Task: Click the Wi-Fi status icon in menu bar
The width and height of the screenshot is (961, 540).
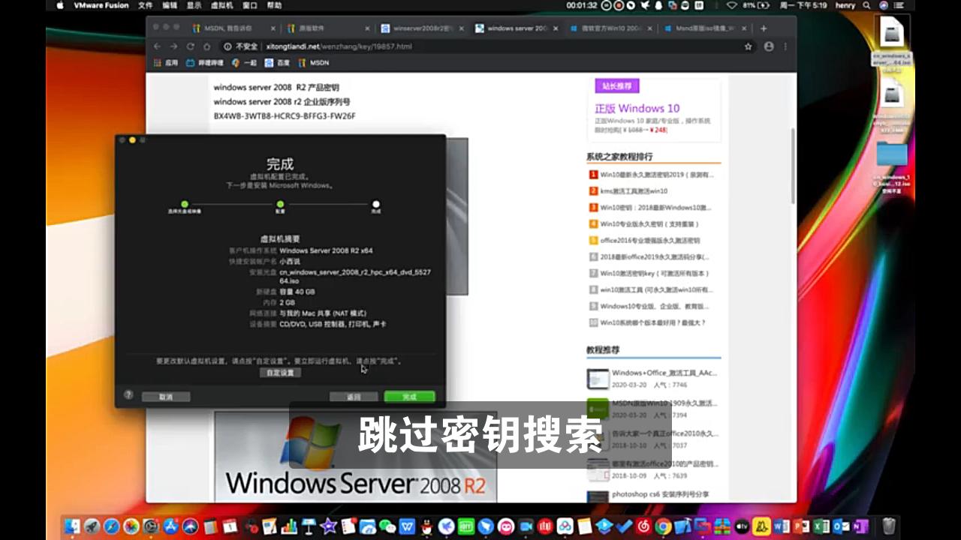Action: coord(732,5)
